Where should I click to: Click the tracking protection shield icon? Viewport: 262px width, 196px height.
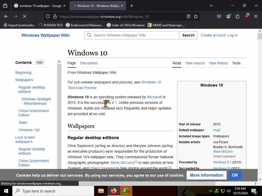[x=48, y=16]
